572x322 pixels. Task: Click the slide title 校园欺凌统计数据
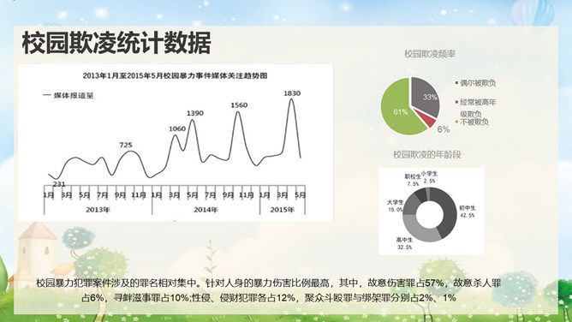[x=116, y=44]
